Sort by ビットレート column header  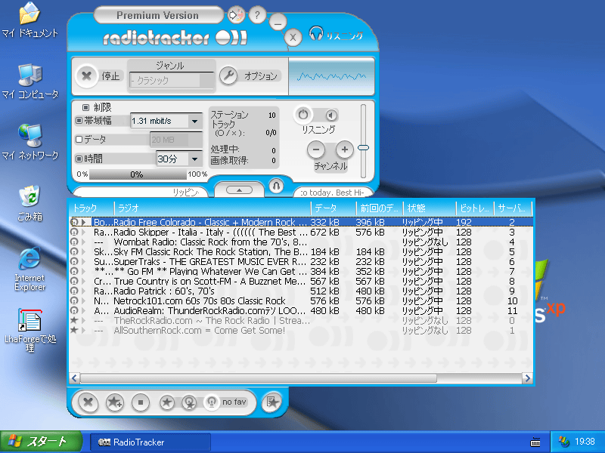tap(475, 208)
